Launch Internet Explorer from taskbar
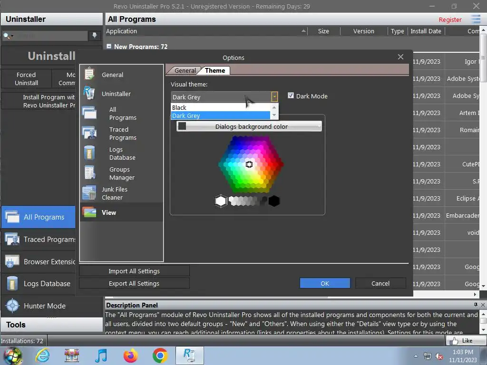The height and width of the screenshot is (365, 487). coord(42,355)
